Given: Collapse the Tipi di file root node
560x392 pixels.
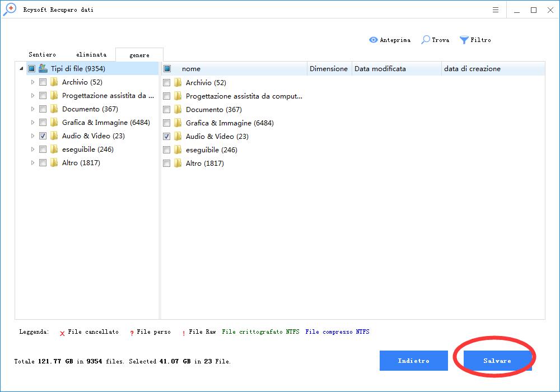Looking at the screenshot, I should tap(21, 68).
